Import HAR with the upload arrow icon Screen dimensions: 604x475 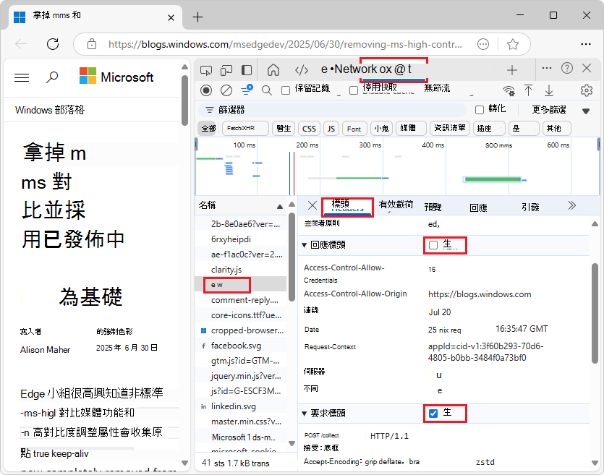point(529,90)
